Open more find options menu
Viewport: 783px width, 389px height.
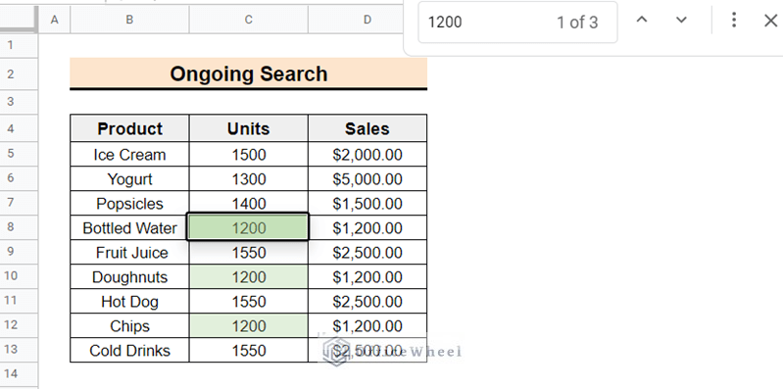coord(734,21)
